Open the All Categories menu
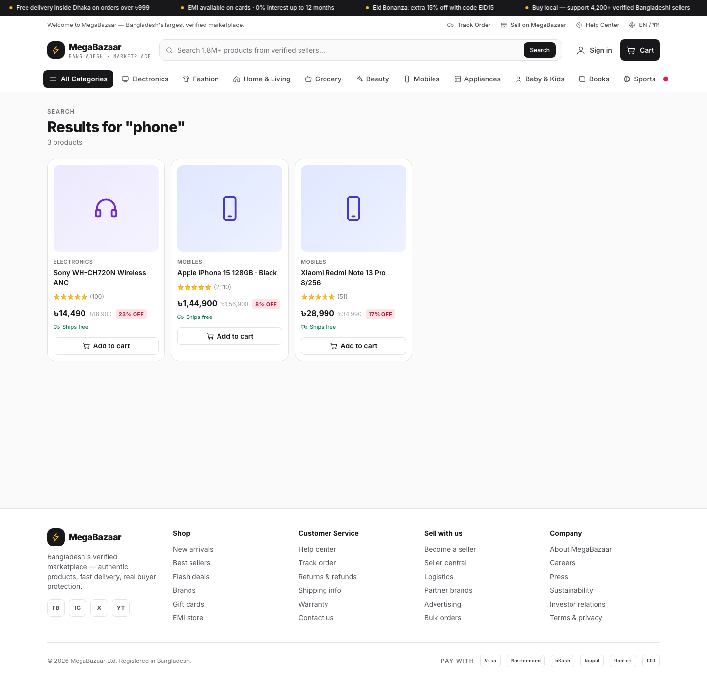 79,79
